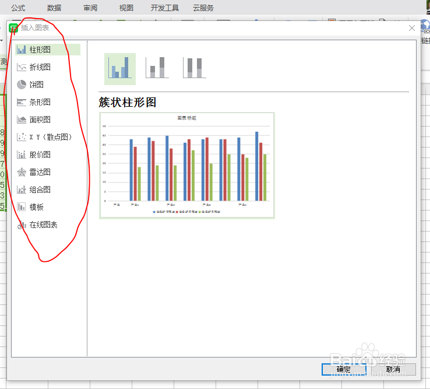Open the 审阅 ribbon tab

[90, 8]
